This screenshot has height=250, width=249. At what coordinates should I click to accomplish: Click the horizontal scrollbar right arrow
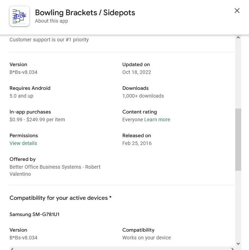tap(232, 249)
